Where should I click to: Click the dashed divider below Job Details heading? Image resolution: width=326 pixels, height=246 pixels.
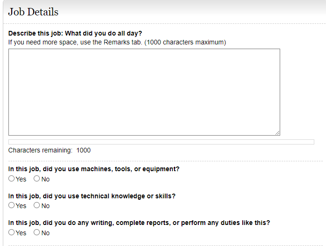(164, 24)
